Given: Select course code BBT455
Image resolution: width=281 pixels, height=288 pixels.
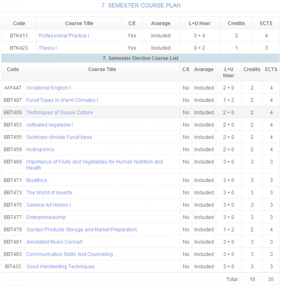Looking at the screenshot, I should tap(13, 137).
